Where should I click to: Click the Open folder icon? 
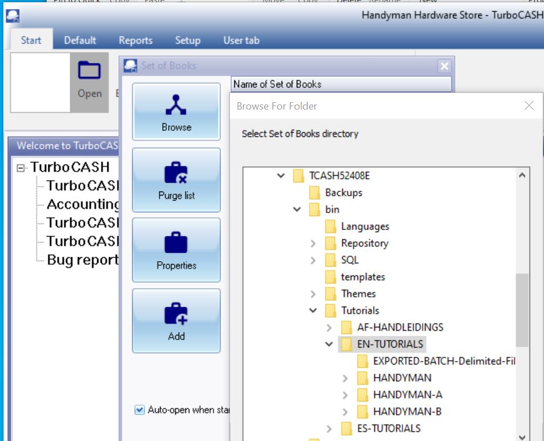(89, 71)
